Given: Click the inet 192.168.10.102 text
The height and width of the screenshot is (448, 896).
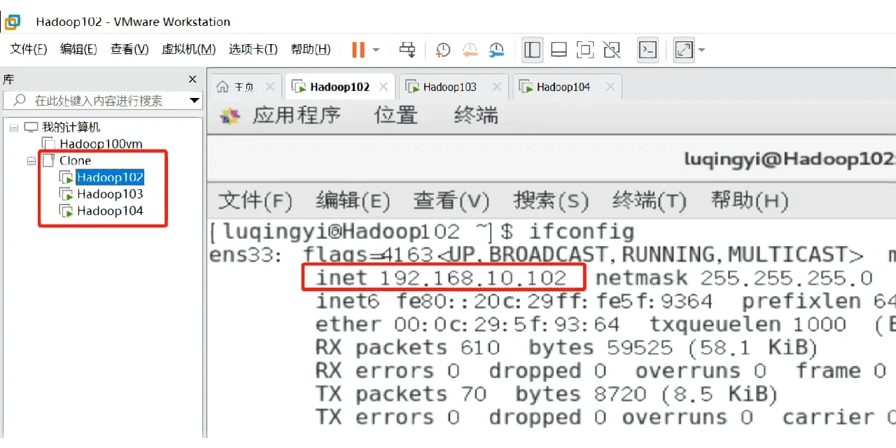Looking at the screenshot, I should (x=441, y=278).
